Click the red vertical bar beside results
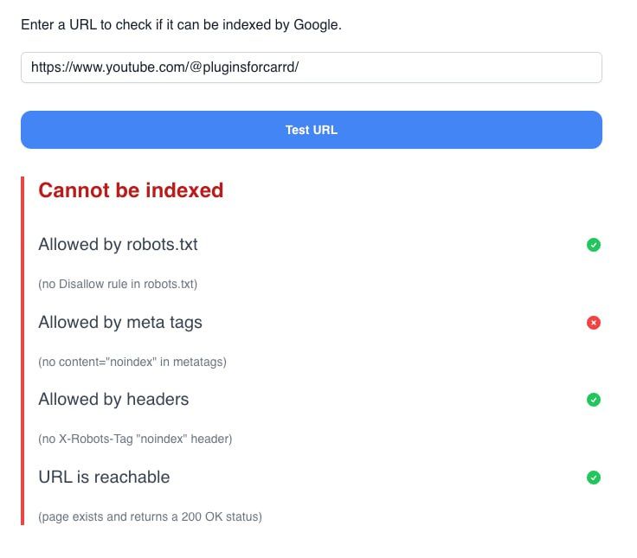Viewport: 637px width, 558px height. click(23, 350)
